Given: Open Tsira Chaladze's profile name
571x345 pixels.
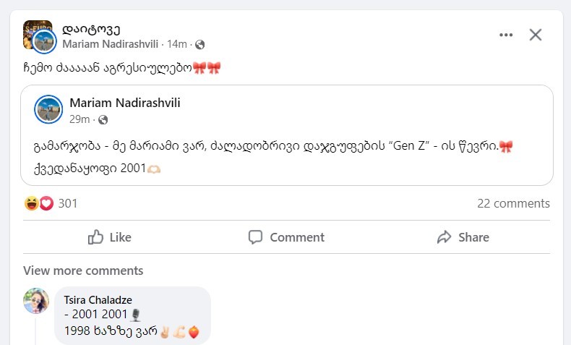Looking at the screenshot, I should point(98,299).
